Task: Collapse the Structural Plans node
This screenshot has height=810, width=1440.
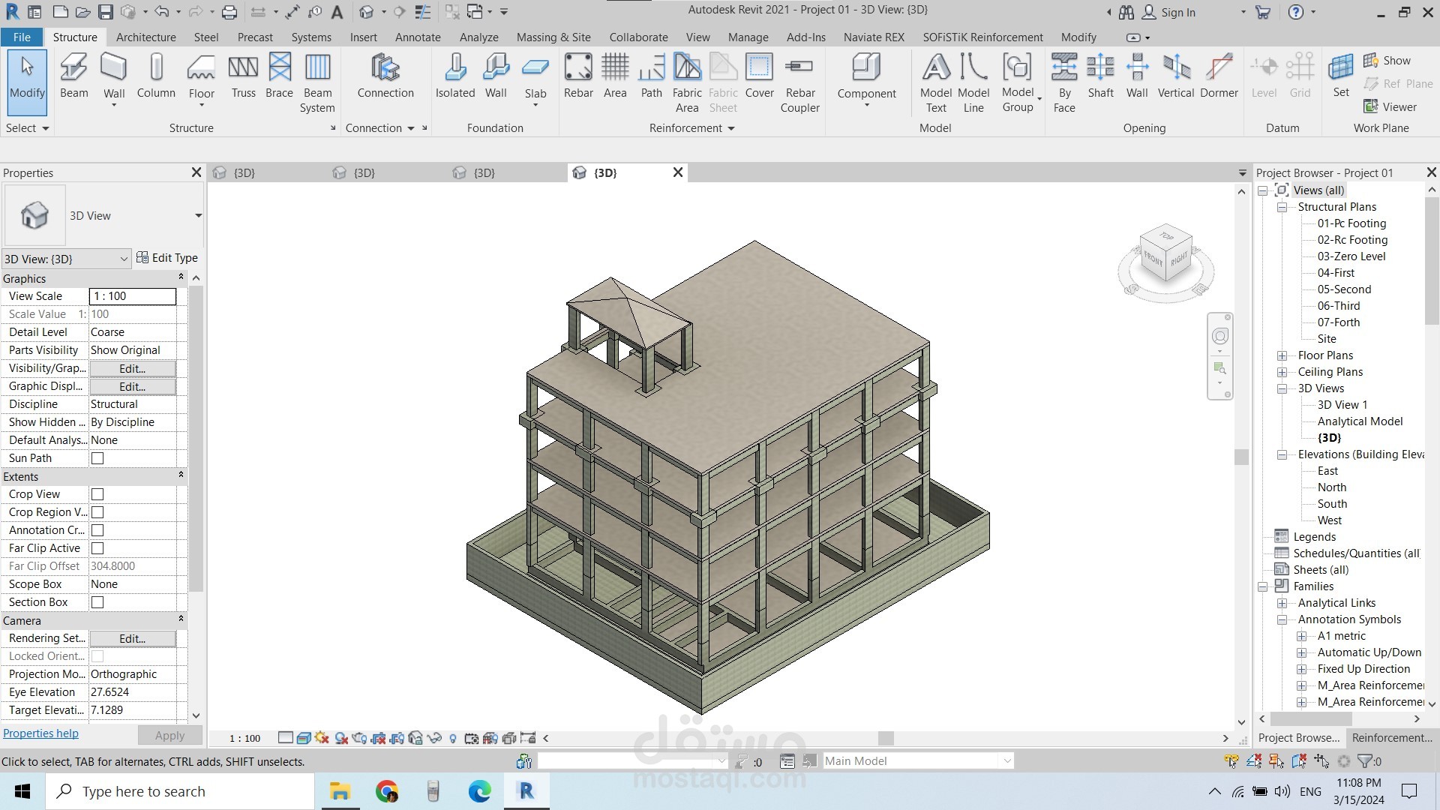Action: 1282,207
